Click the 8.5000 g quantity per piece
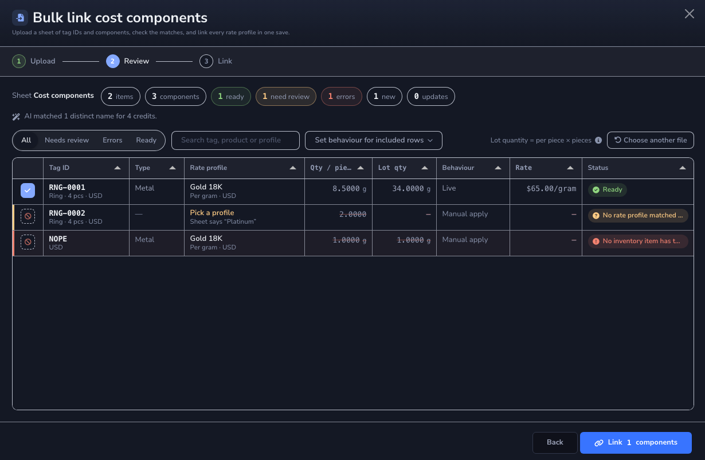705x460 pixels. coord(349,188)
